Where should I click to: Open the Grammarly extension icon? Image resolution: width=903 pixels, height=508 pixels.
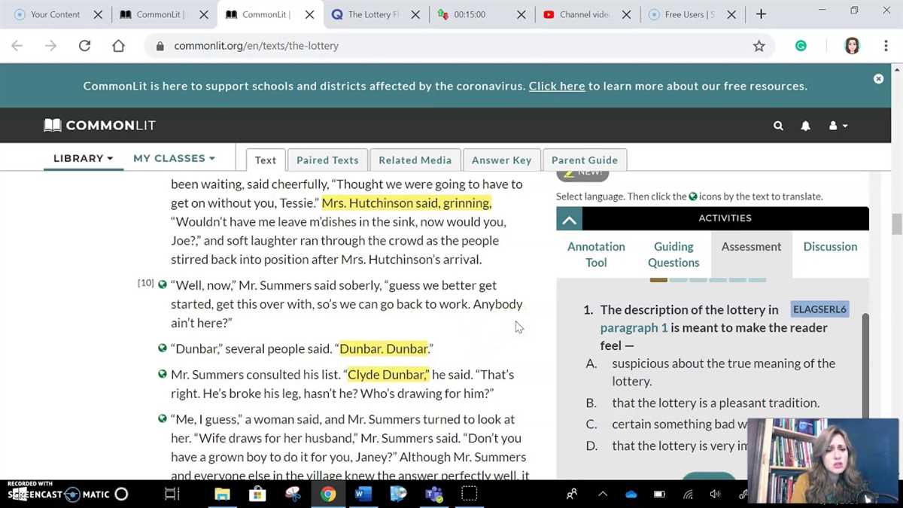click(801, 46)
